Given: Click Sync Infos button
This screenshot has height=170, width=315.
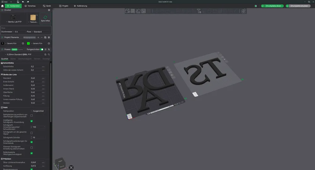Looking at the screenshot, I should point(45,19).
